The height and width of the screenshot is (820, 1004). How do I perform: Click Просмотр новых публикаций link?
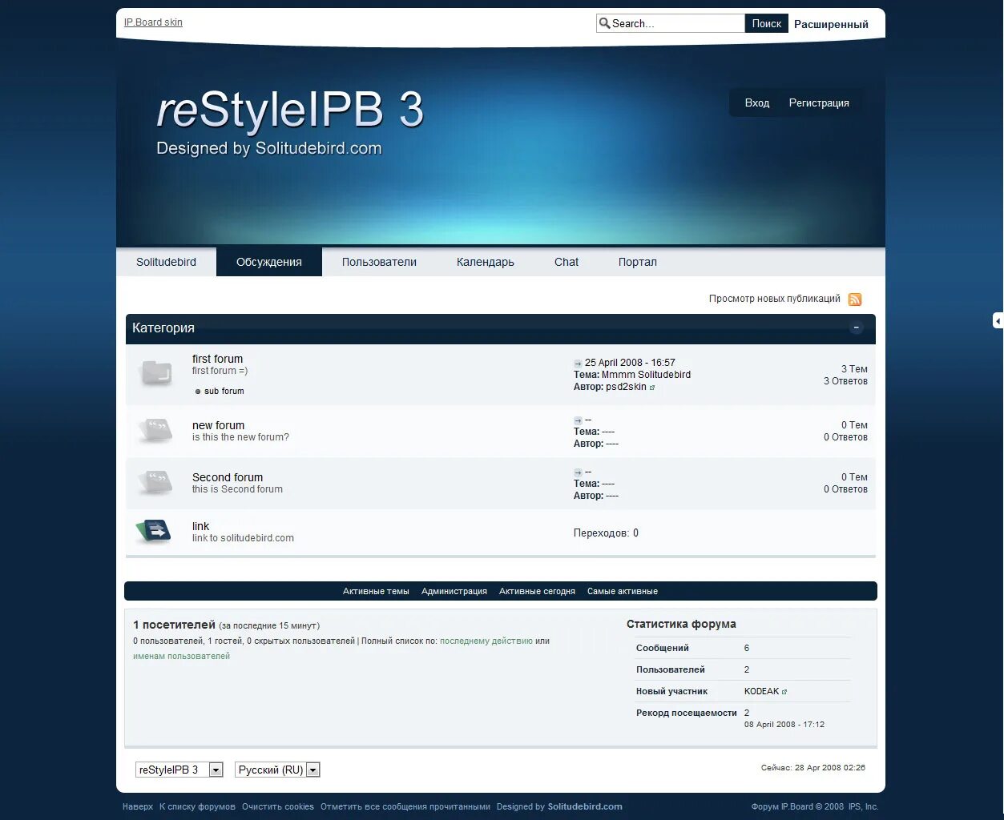tap(774, 299)
